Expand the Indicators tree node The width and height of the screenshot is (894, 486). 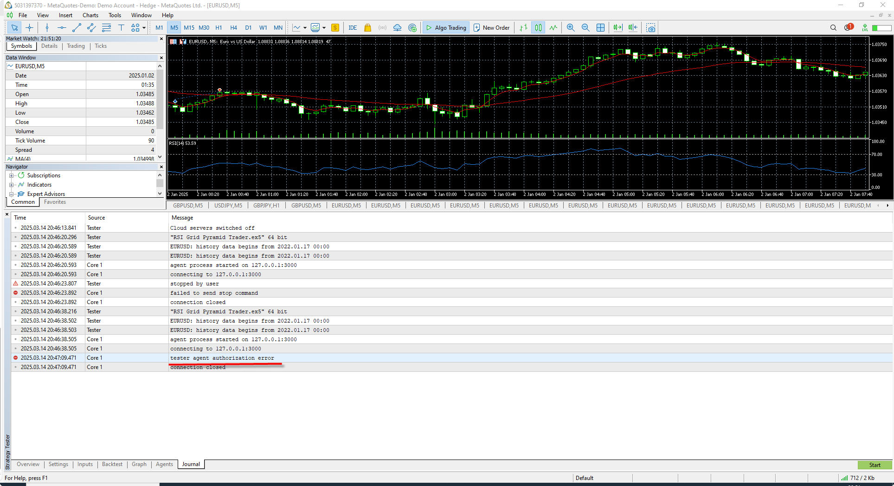(12, 185)
